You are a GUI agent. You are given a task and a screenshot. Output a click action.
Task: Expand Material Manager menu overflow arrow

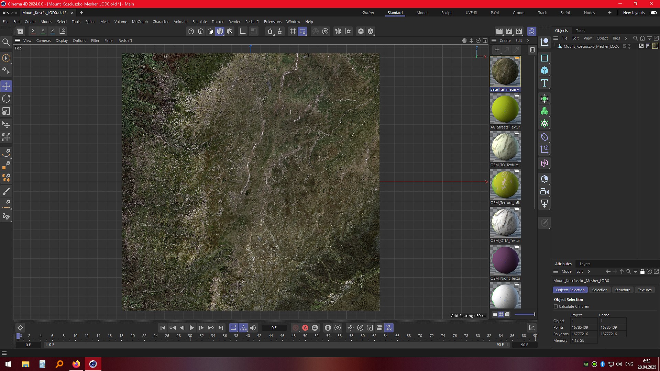pyautogui.click(x=528, y=41)
